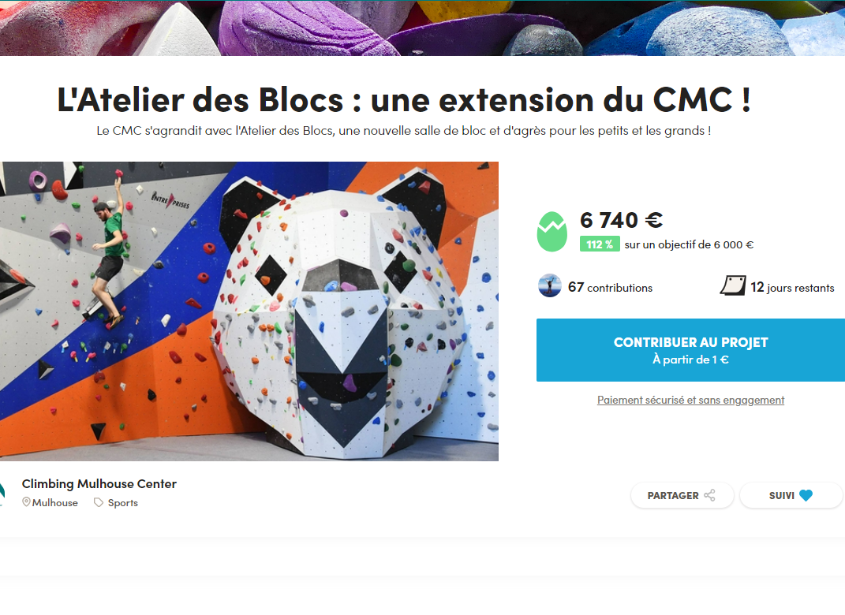Click the share icon in Partager button
The height and width of the screenshot is (615, 845).
coord(709,495)
